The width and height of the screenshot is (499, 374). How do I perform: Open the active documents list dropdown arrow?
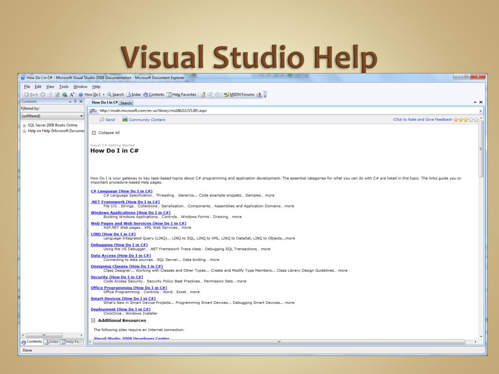click(x=475, y=102)
